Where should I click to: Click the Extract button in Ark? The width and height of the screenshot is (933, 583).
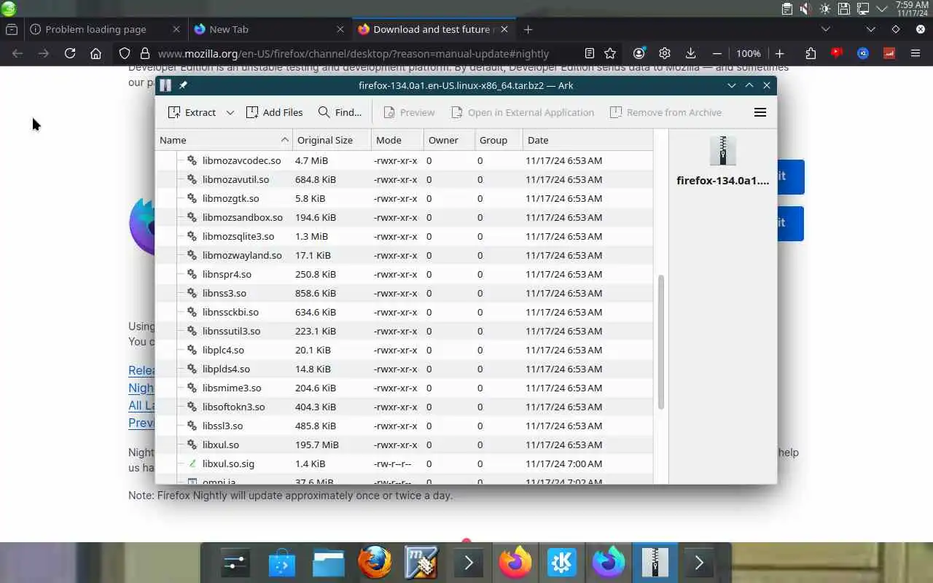[192, 112]
